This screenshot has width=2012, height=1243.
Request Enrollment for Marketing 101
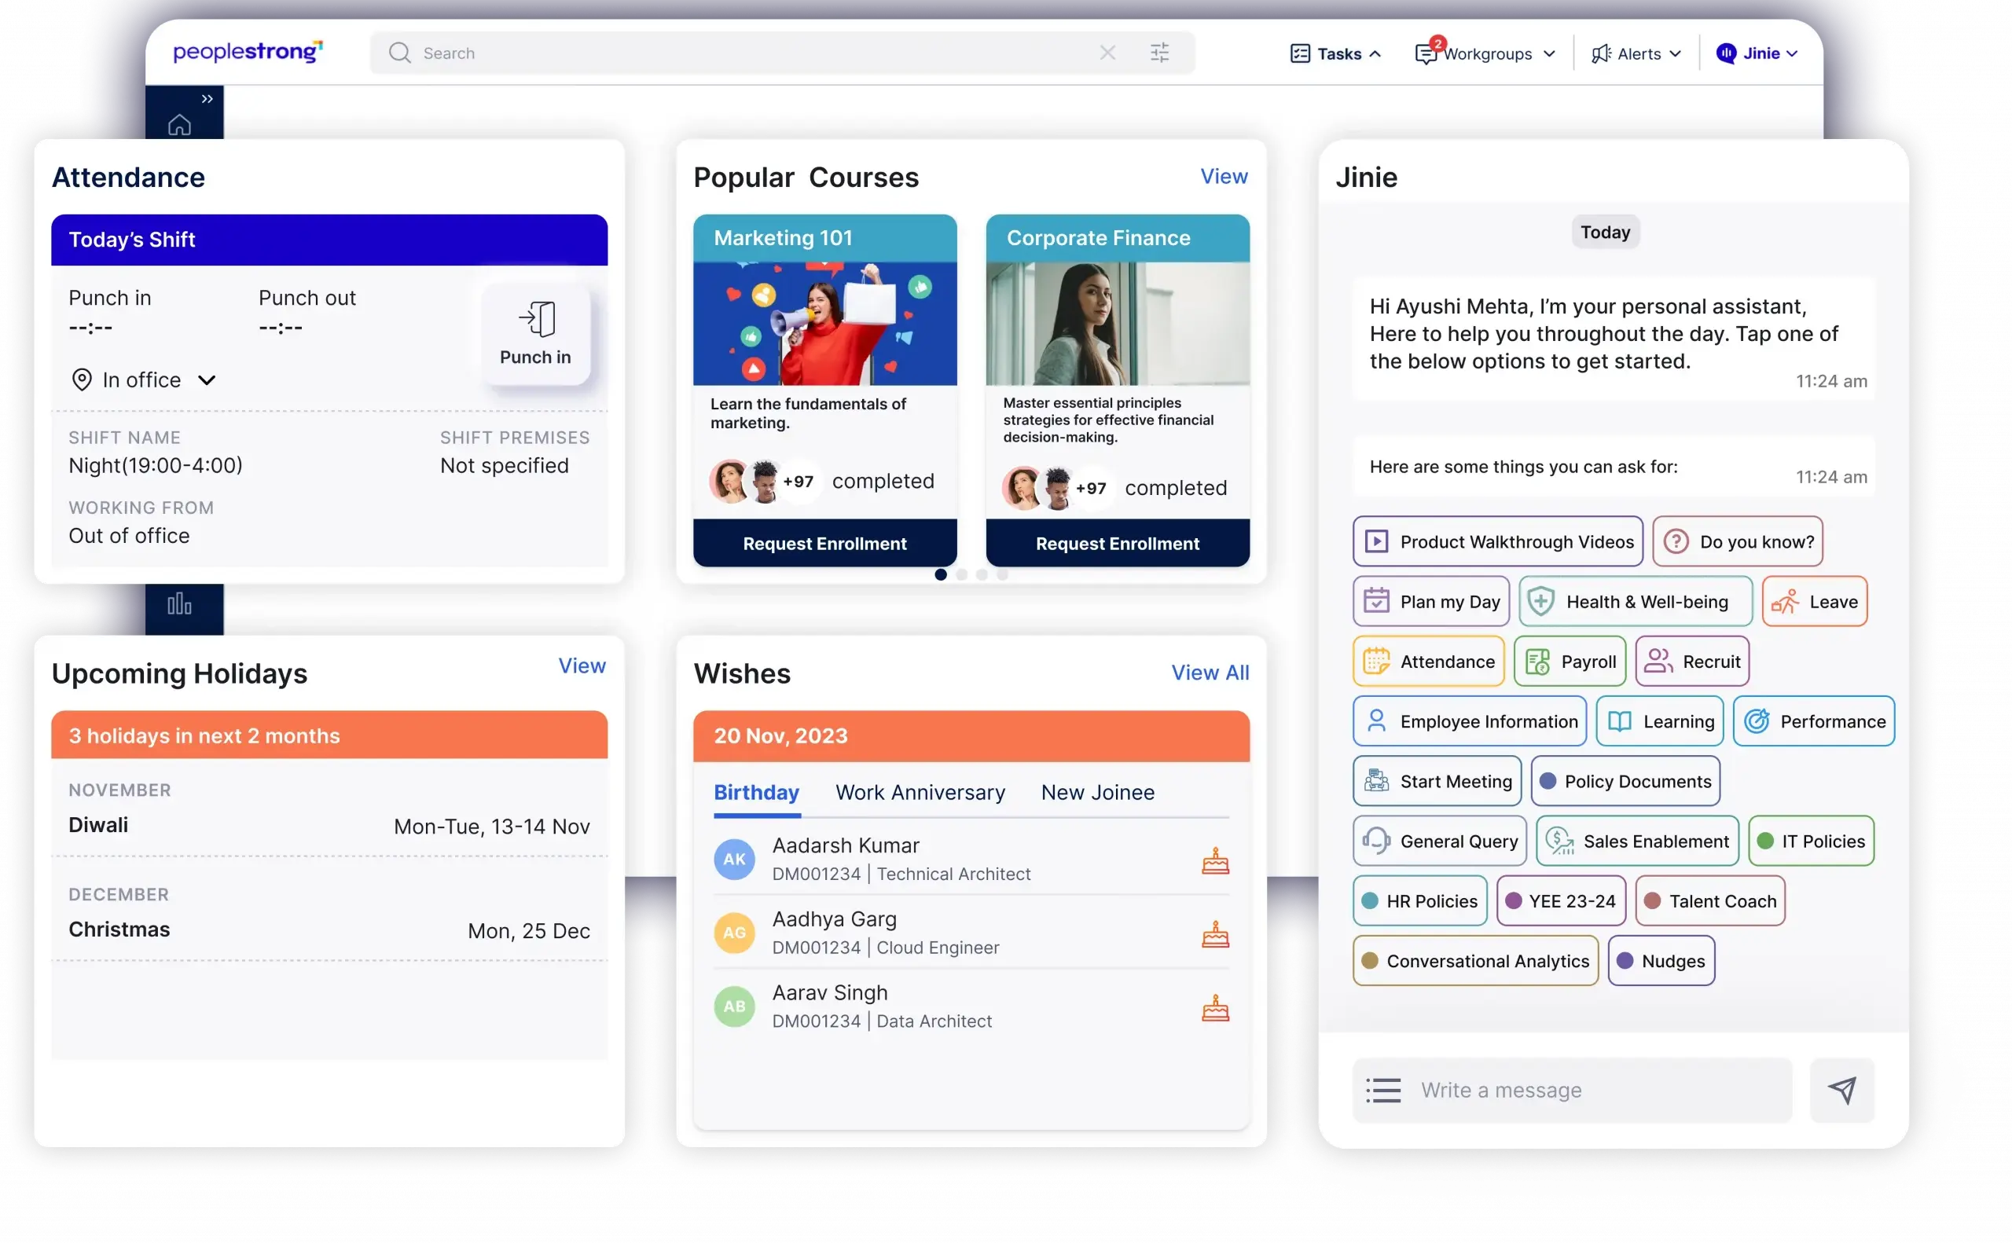coord(824,544)
